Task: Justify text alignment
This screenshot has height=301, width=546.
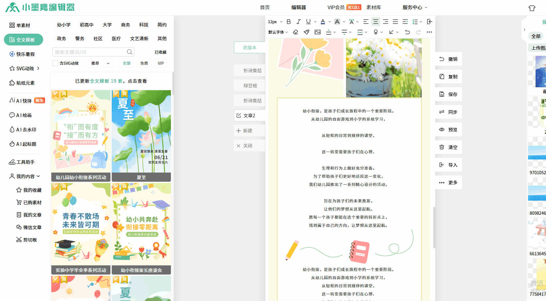Action: coord(395,22)
